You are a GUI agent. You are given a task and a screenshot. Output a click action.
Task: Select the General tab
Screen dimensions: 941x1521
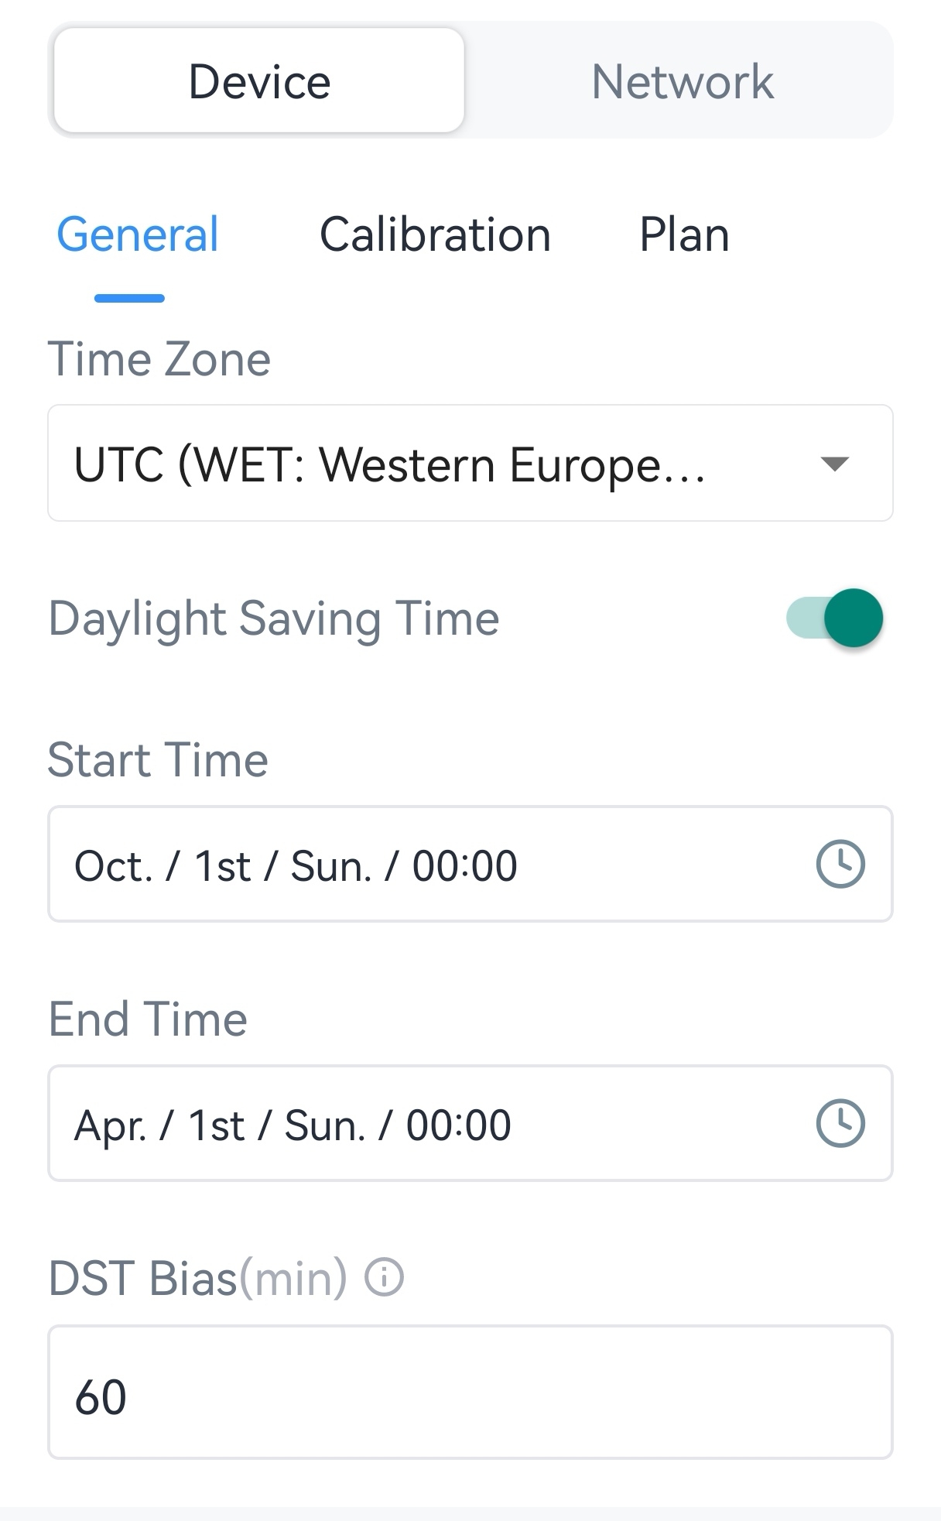(x=138, y=235)
